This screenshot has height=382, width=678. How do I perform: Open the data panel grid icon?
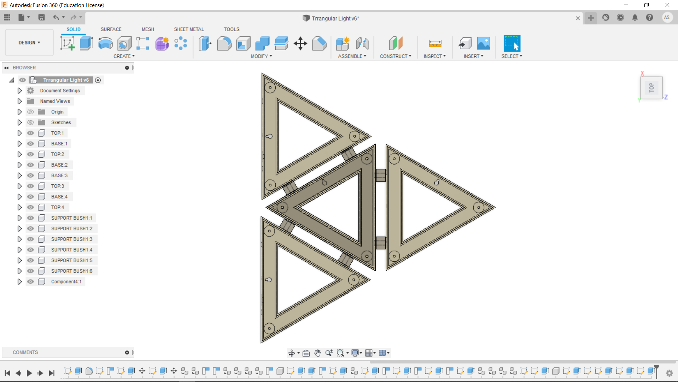pyautogui.click(x=7, y=17)
